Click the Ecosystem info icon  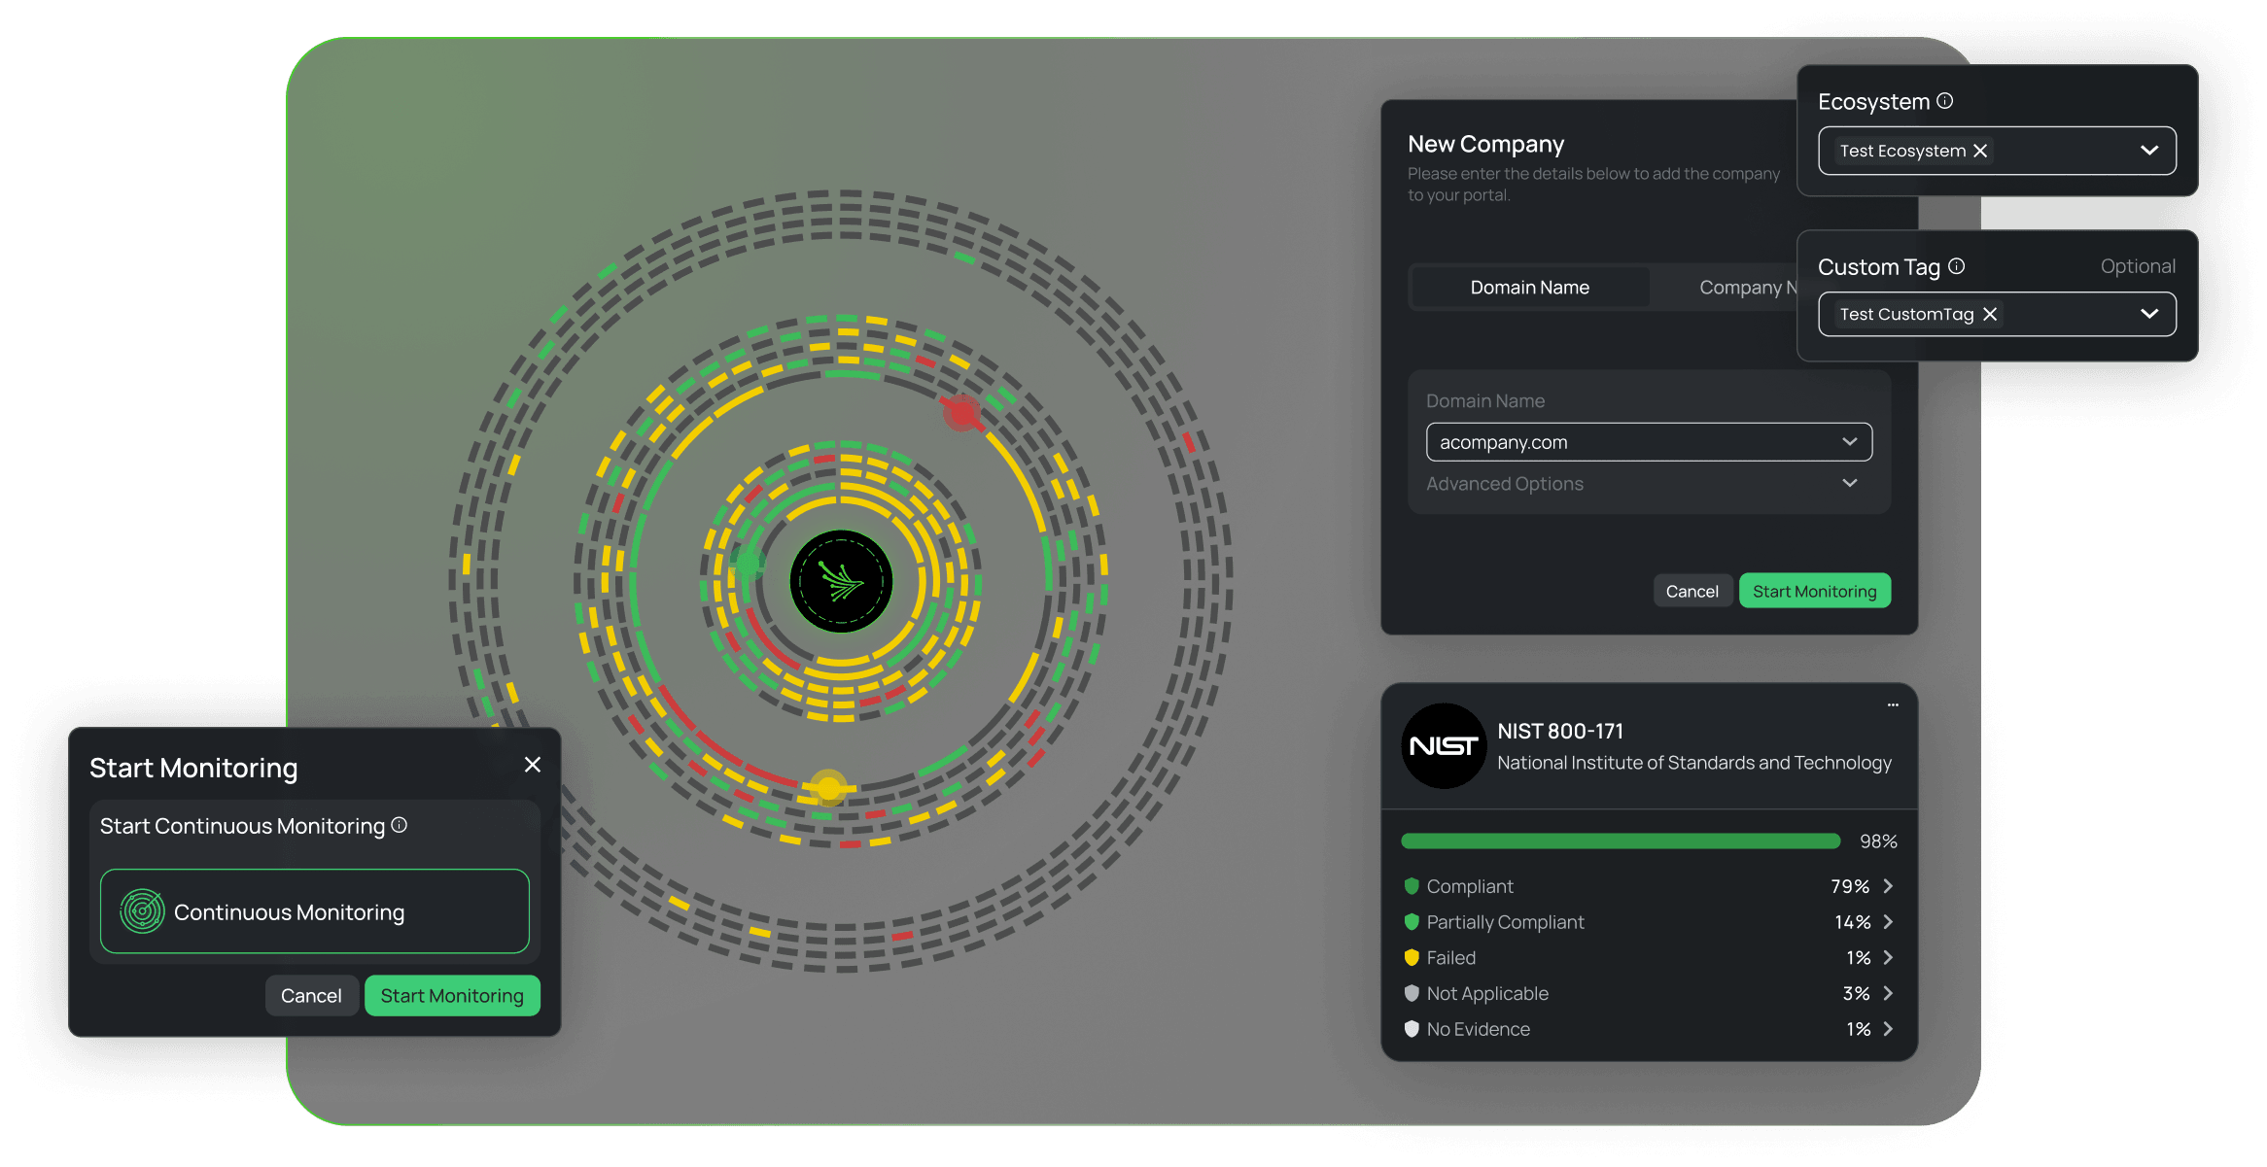[1944, 101]
